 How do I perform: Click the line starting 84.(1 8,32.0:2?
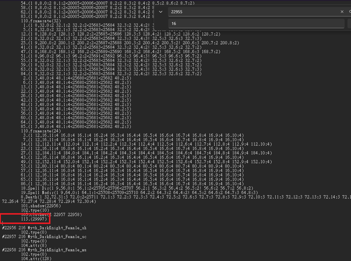click(x=111, y=73)
